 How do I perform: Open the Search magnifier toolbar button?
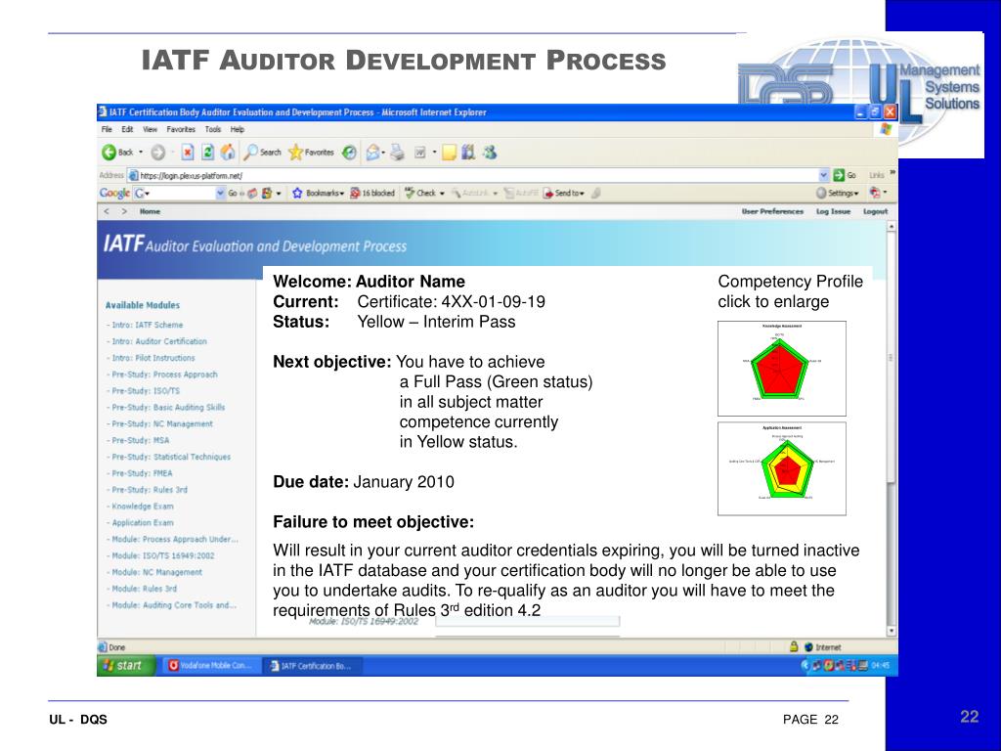[262, 152]
